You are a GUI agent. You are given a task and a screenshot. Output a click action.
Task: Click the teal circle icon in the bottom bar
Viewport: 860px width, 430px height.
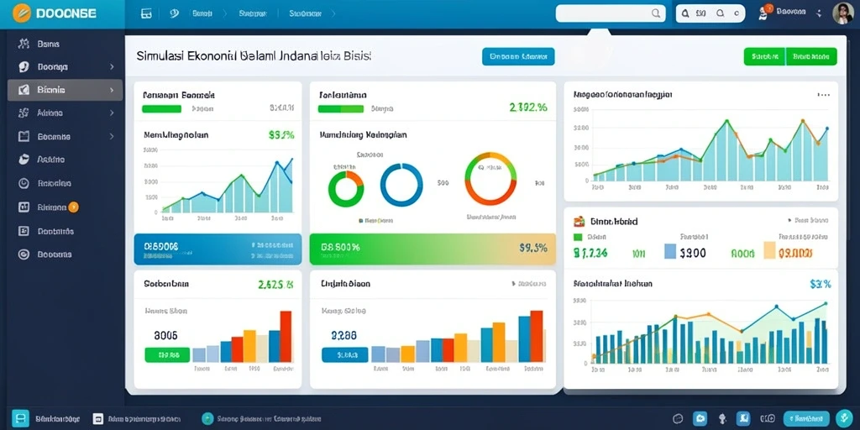207,418
